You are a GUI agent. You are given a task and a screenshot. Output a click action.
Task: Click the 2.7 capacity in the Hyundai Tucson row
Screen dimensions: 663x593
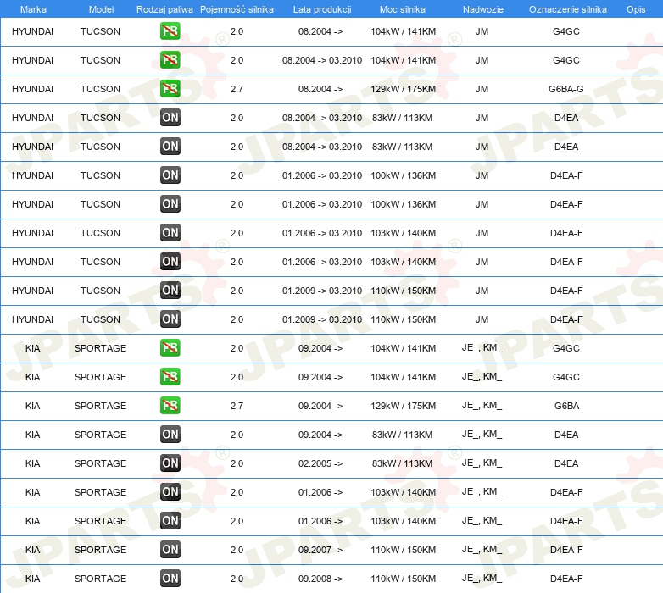237,89
